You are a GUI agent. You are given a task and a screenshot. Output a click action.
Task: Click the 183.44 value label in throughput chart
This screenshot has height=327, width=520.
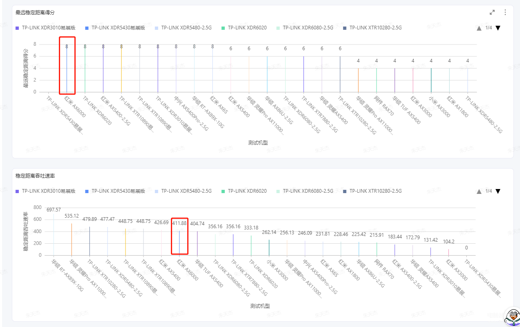(395, 237)
